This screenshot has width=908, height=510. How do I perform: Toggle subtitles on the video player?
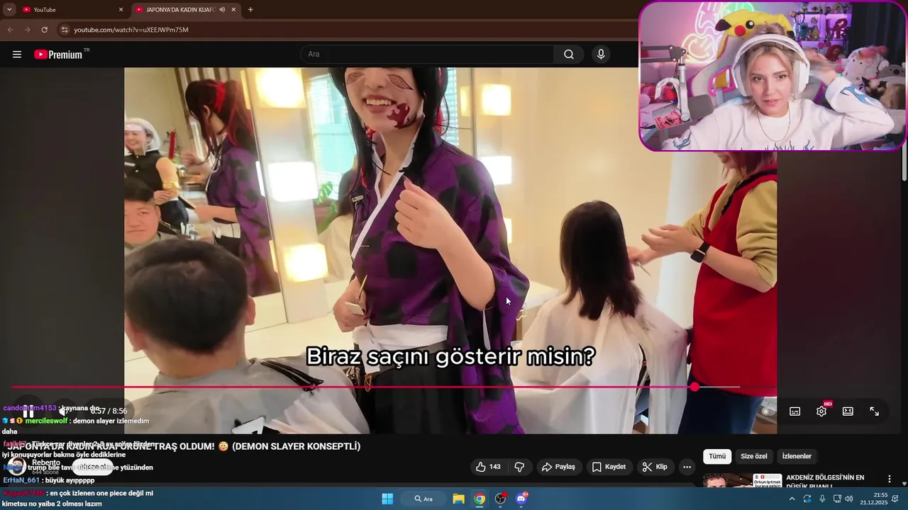click(x=795, y=412)
